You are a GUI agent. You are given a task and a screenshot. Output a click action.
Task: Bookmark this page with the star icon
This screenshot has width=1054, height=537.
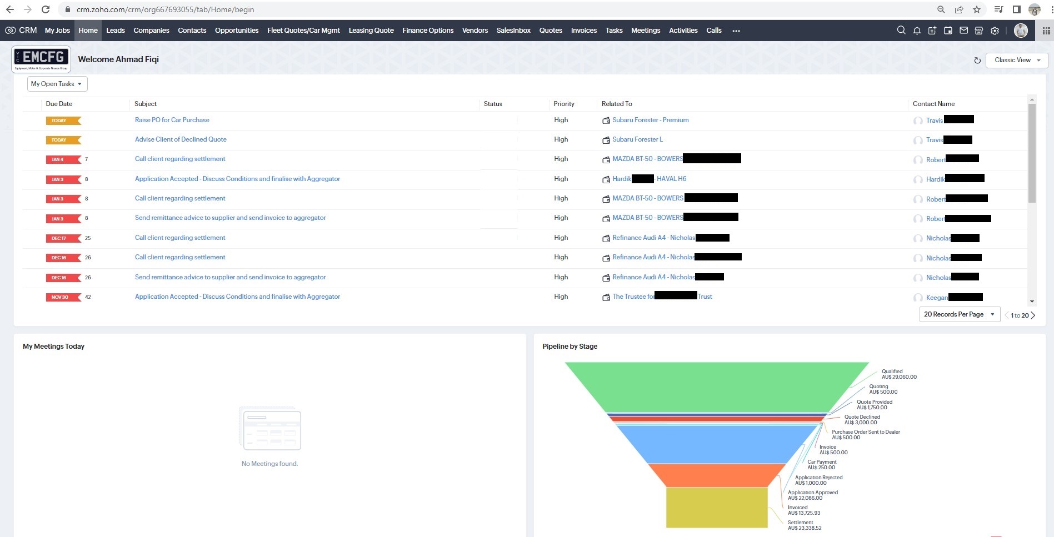tap(977, 9)
